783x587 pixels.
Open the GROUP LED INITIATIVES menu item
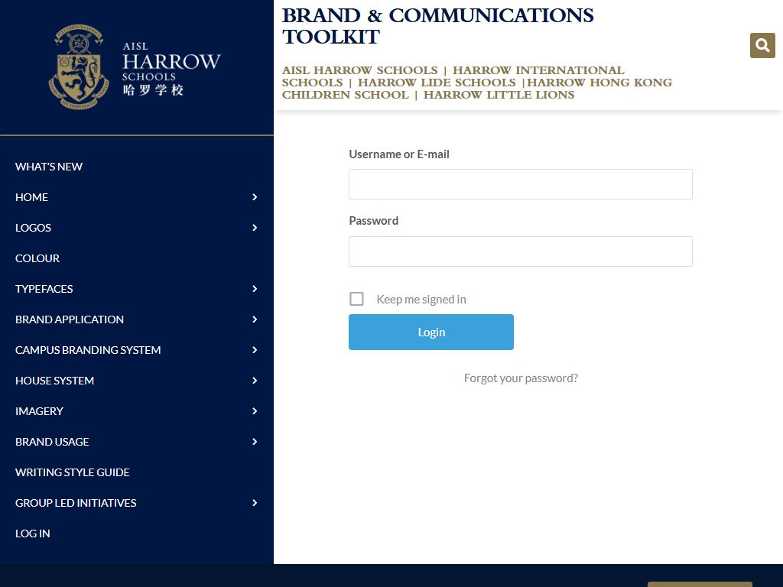click(x=76, y=503)
